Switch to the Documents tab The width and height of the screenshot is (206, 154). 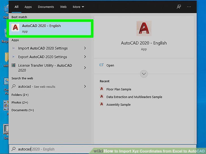point(46,7)
